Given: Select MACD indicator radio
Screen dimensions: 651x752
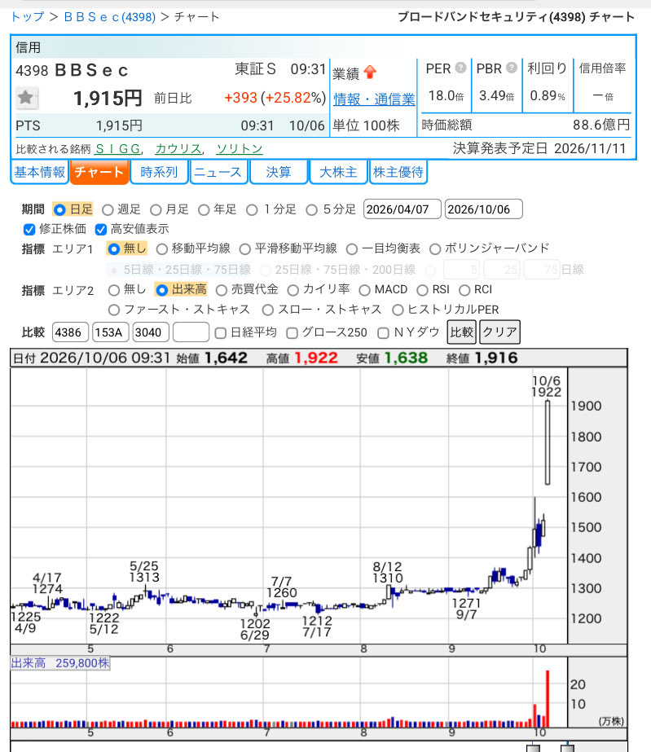Looking at the screenshot, I should [364, 290].
